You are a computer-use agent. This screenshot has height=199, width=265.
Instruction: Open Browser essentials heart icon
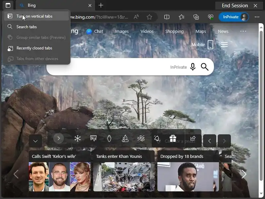(x=211, y=17)
